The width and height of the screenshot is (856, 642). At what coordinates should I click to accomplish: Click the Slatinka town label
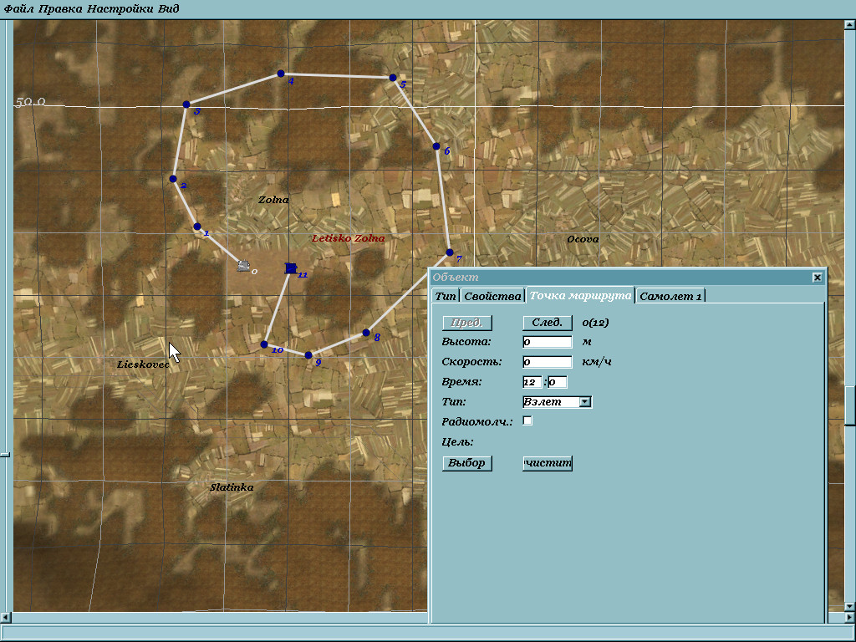(232, 487)
